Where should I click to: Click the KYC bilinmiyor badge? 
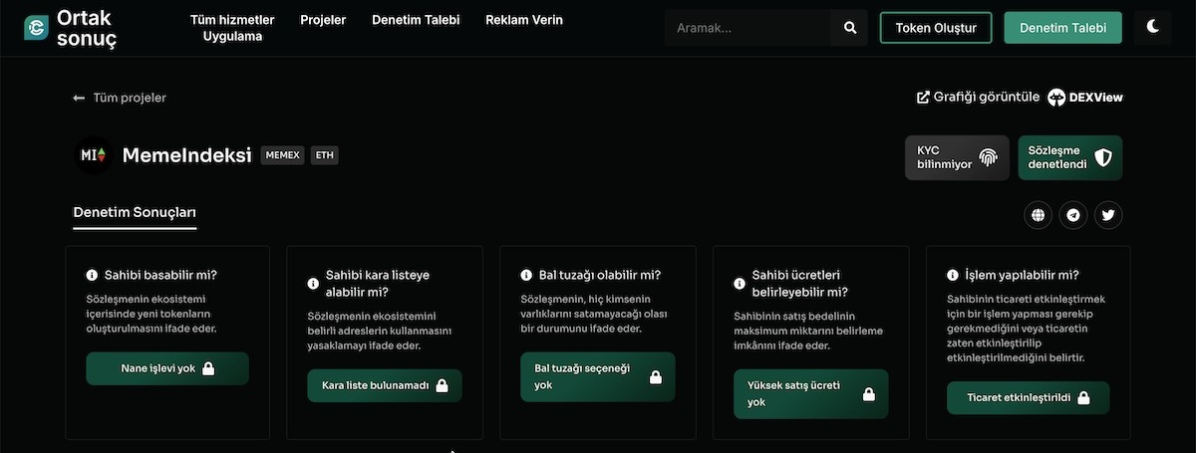(x=957, y=157)
